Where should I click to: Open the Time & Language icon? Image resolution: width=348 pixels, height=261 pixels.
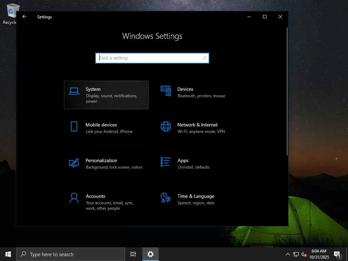coord(166,198)
